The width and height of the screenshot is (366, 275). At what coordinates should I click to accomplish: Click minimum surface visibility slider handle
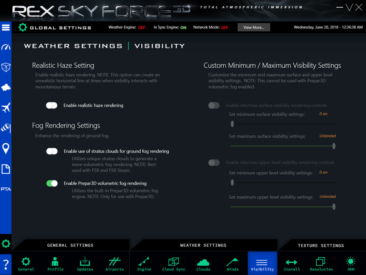point(232,124)
